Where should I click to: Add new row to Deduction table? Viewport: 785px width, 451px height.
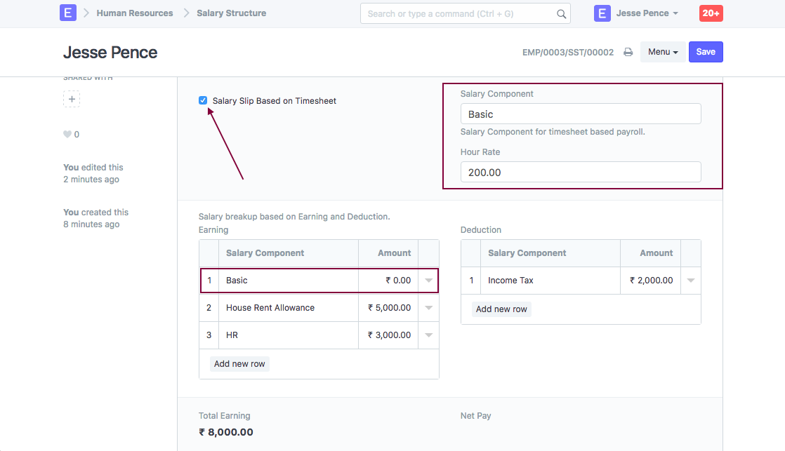click(501, 309)
